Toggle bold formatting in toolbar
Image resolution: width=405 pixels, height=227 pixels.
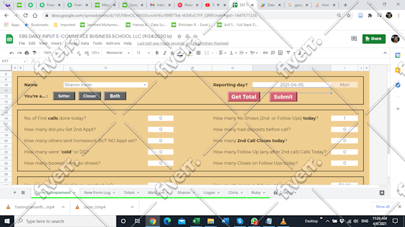(x=157, y=53)
